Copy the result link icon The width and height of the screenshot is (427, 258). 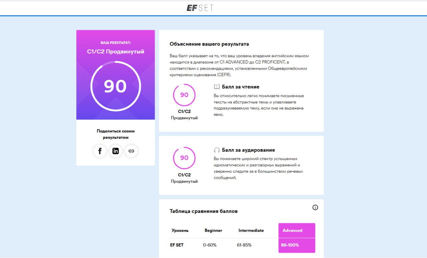[131, 151]
